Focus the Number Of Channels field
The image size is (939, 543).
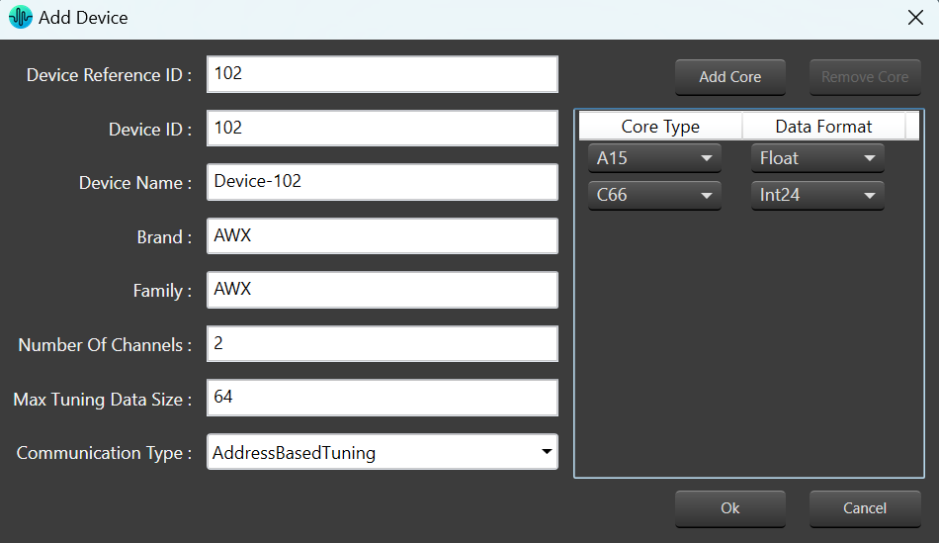383,344
